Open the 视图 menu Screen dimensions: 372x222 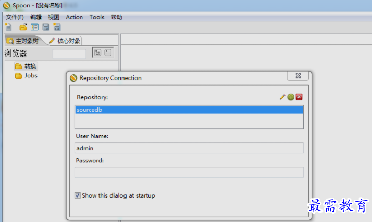point(54,17)
